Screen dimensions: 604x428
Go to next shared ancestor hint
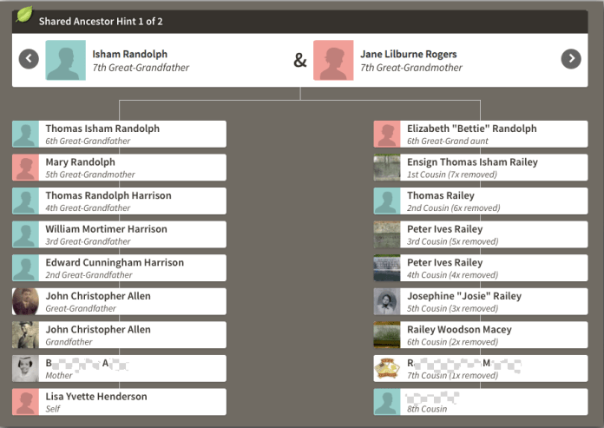point(571,59)
